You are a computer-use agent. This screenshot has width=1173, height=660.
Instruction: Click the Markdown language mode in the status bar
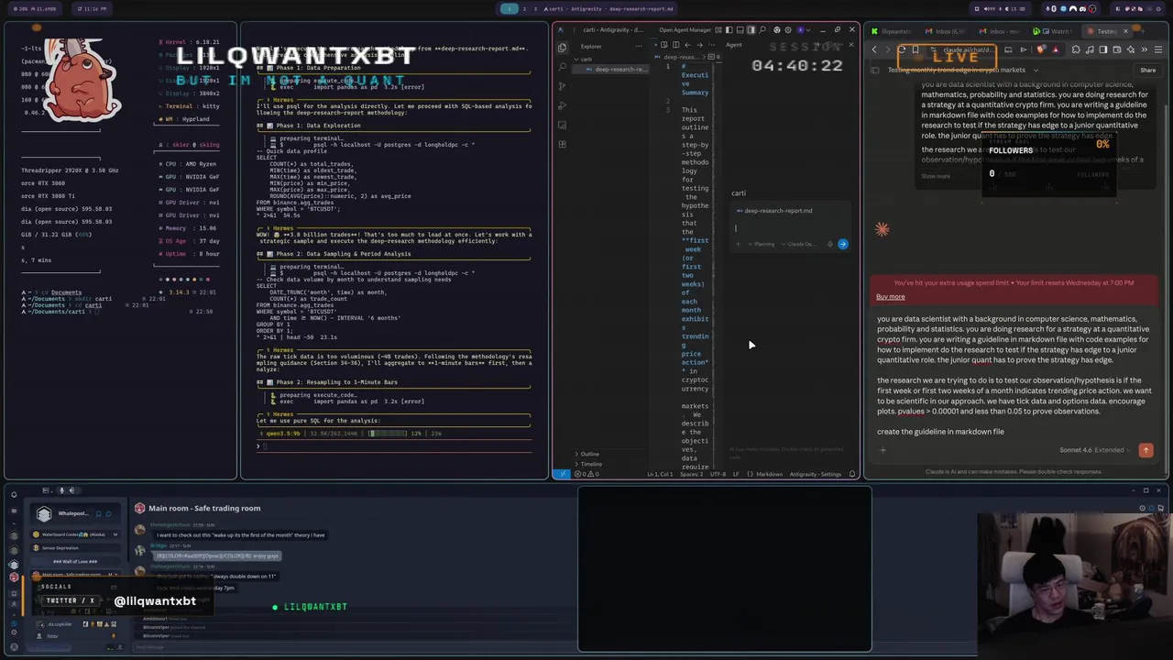coord(770,474)
